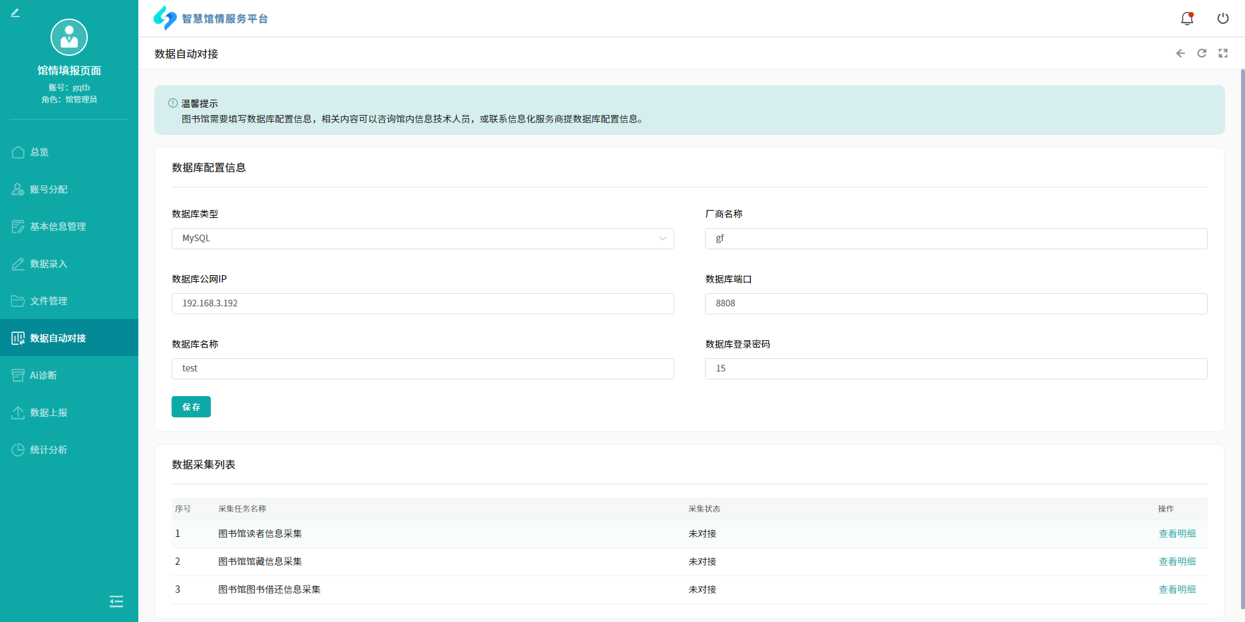
Task: Click the user avatar icon
Action: (x=69, y=37)
